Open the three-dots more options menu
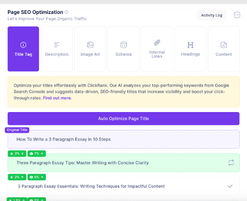The height and width of the screenshot is (201, 247). coord(237,15)
